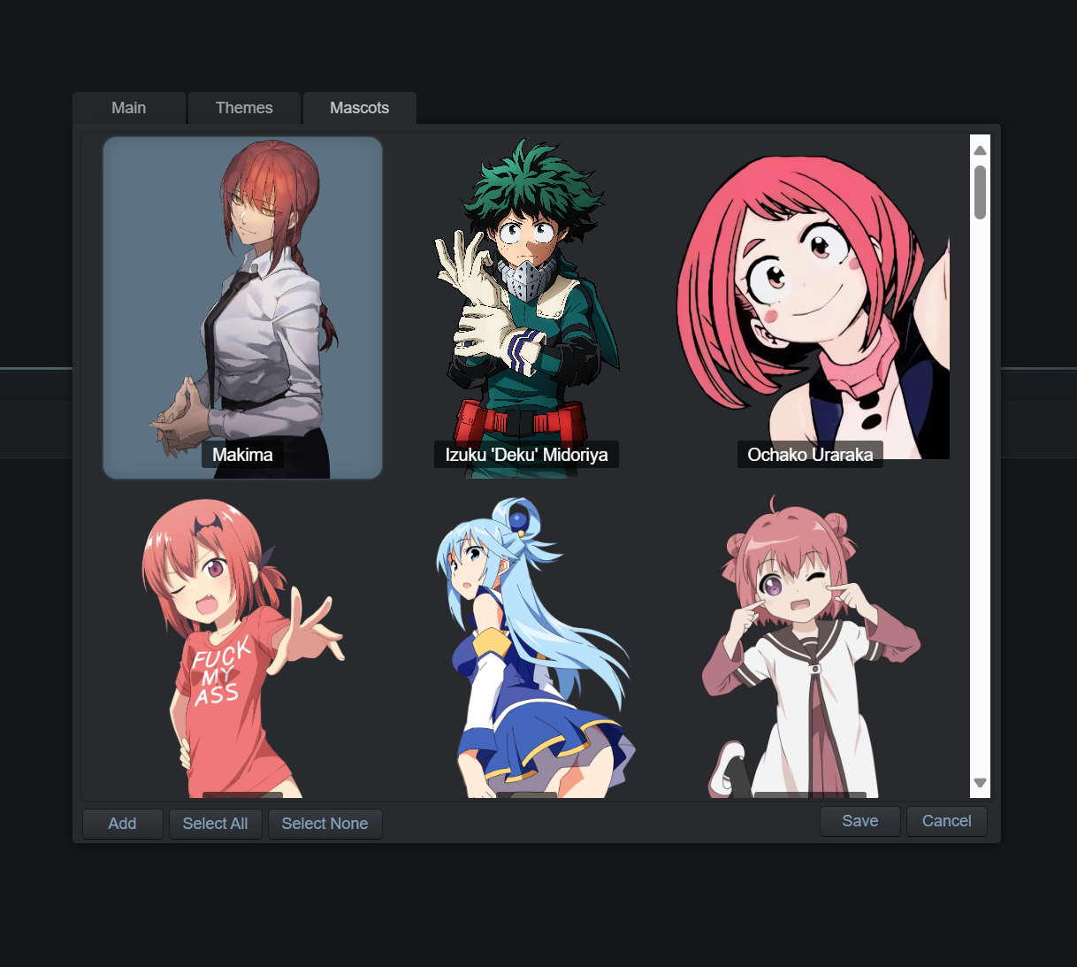Click the Makima name label
The height and width of the screenshot is (967, 1077).
click(x=242, y=455)
